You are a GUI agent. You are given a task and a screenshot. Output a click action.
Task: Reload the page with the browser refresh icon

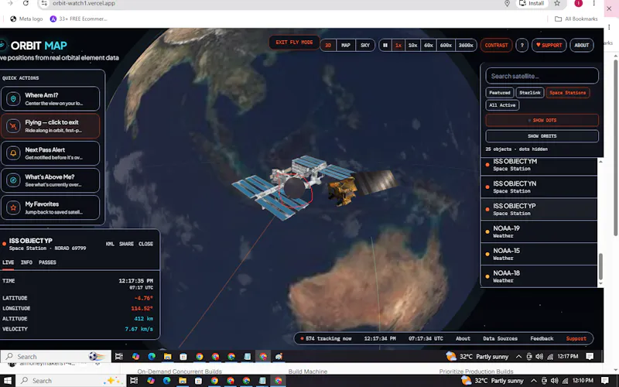coord(26,3)
